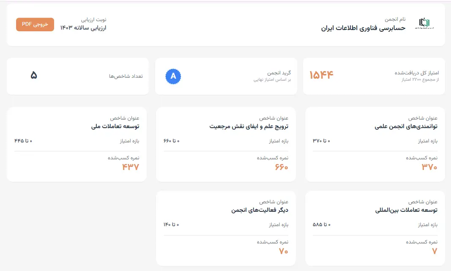This screenshot has width=451, height=271.
Task: Open the ترویج علم و ایفای نقش مرجعیت card
Action: click(226, 145)
